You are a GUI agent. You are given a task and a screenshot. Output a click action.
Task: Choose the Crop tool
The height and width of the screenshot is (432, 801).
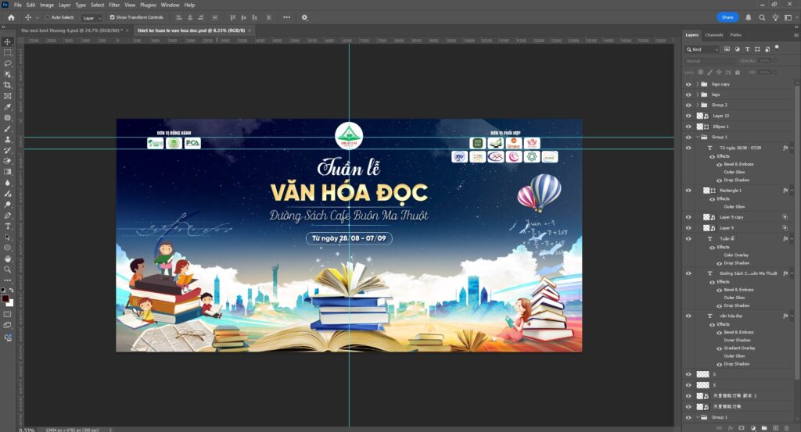point(8,85)
